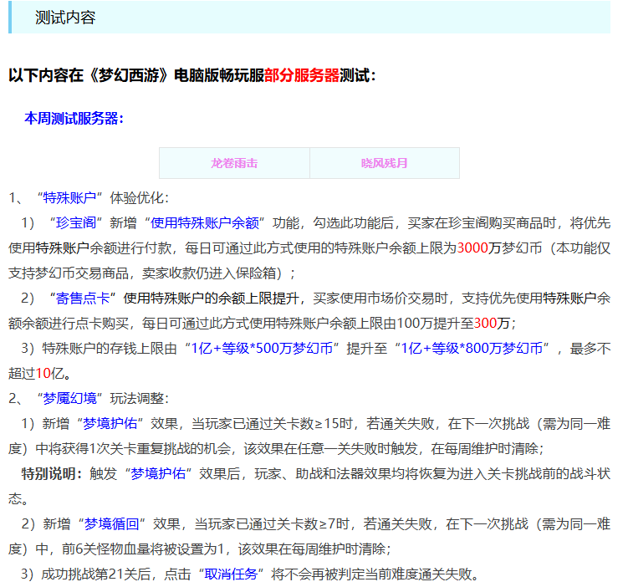The image size is (623, 587).
Task: Click the blue 梦境循回 term
Action: point(112,523)
